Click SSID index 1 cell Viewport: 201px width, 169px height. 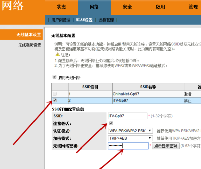pos(90,94)
